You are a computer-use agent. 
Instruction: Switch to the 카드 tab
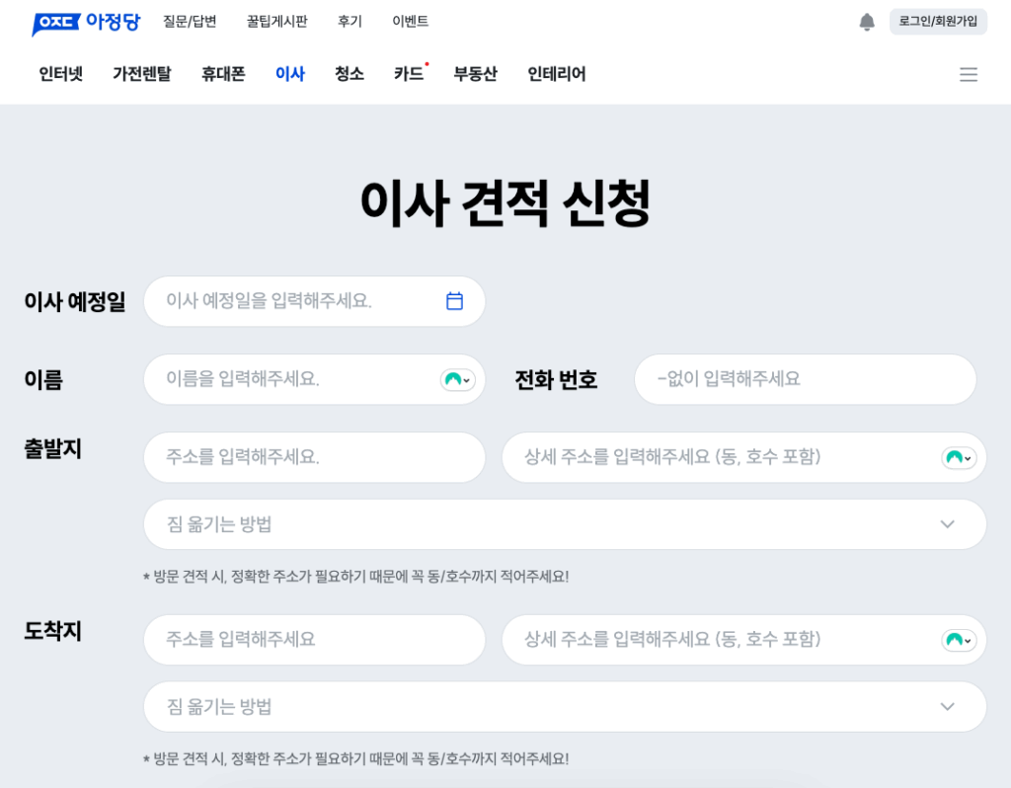coord(409,74)
